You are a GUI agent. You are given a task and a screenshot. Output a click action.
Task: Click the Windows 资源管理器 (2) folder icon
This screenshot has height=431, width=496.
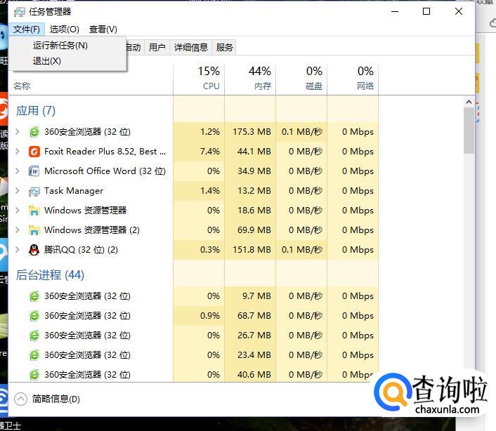pos(34,230)
